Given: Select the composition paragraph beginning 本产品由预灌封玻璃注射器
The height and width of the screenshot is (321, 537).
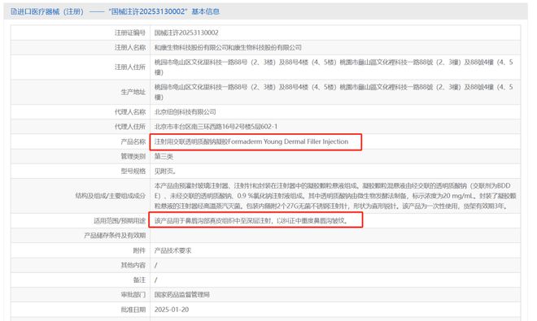Looking at the screenshot, I should (x=335, y=196).
